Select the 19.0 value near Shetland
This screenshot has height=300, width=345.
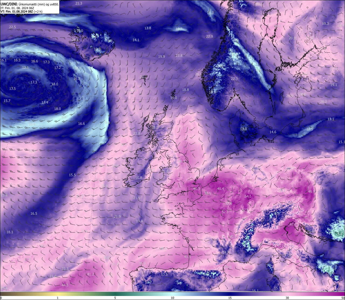click(x=174, y=98)
